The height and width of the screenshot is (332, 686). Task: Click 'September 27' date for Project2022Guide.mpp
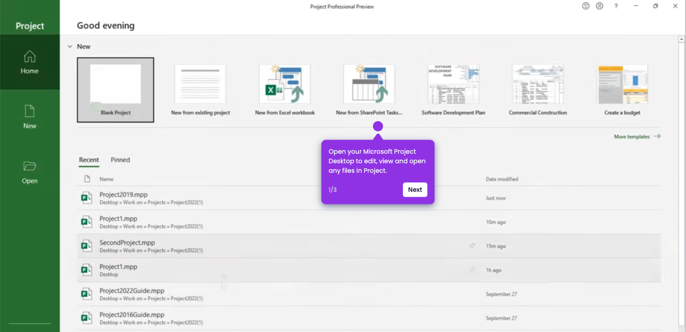pos(501,294)
